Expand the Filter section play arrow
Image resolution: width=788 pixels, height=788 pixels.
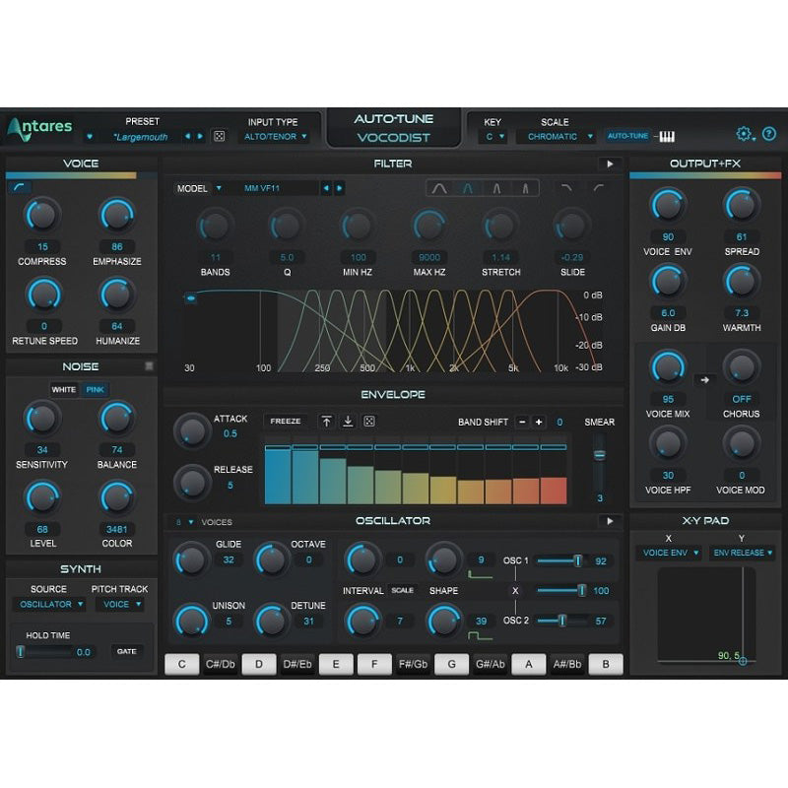[610, 164]
